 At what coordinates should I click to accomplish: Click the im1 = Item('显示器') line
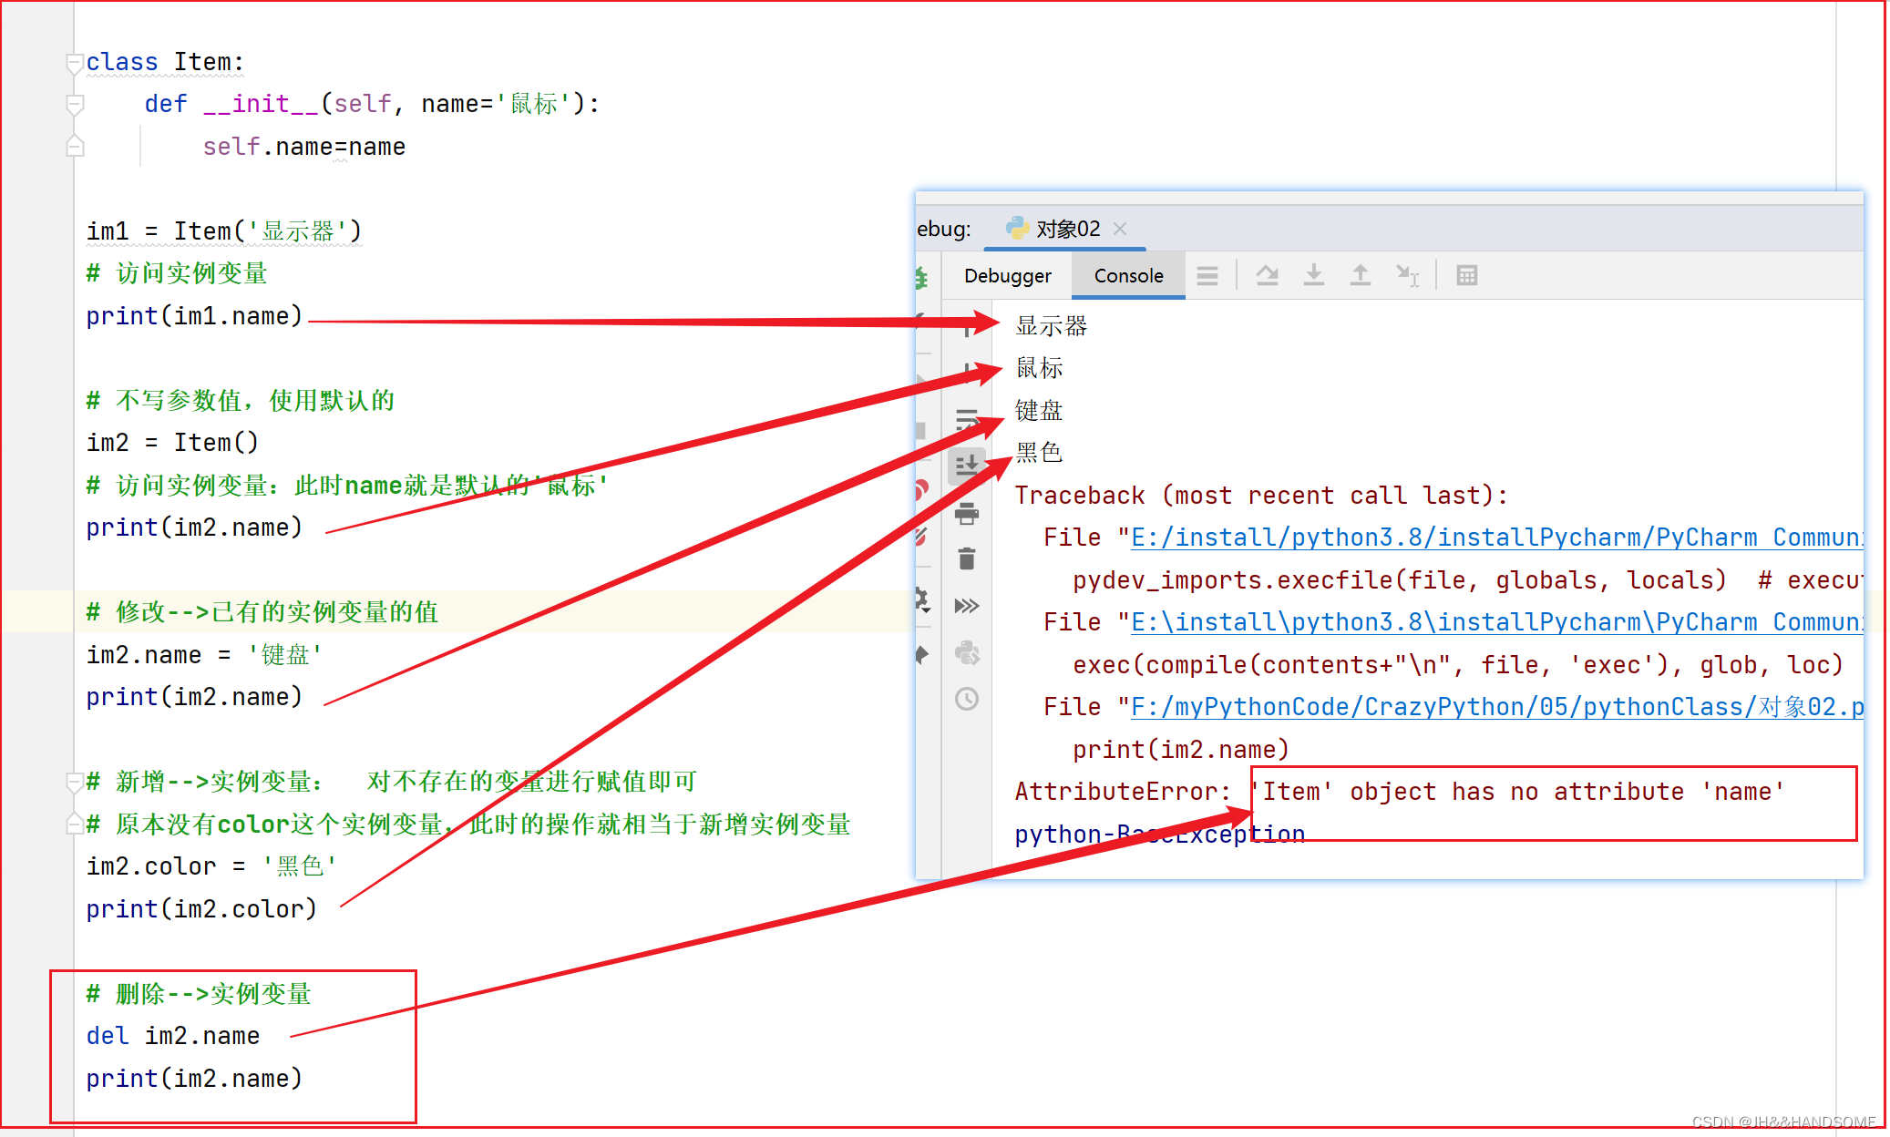224,231
